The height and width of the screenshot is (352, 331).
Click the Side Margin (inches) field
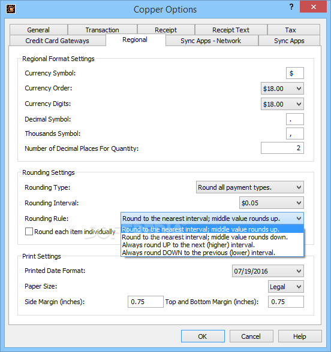pyautogui.click(x=146, y=302)
